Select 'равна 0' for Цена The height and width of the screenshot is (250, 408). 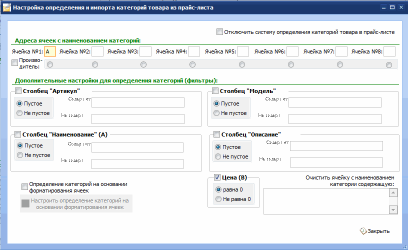pos(229,189)
